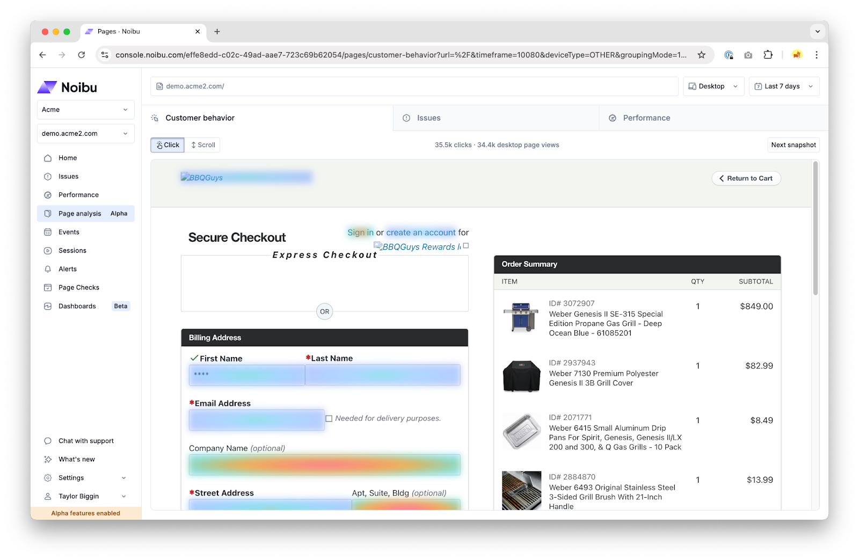Click the ID# 2937943 text

pos(572,363)
